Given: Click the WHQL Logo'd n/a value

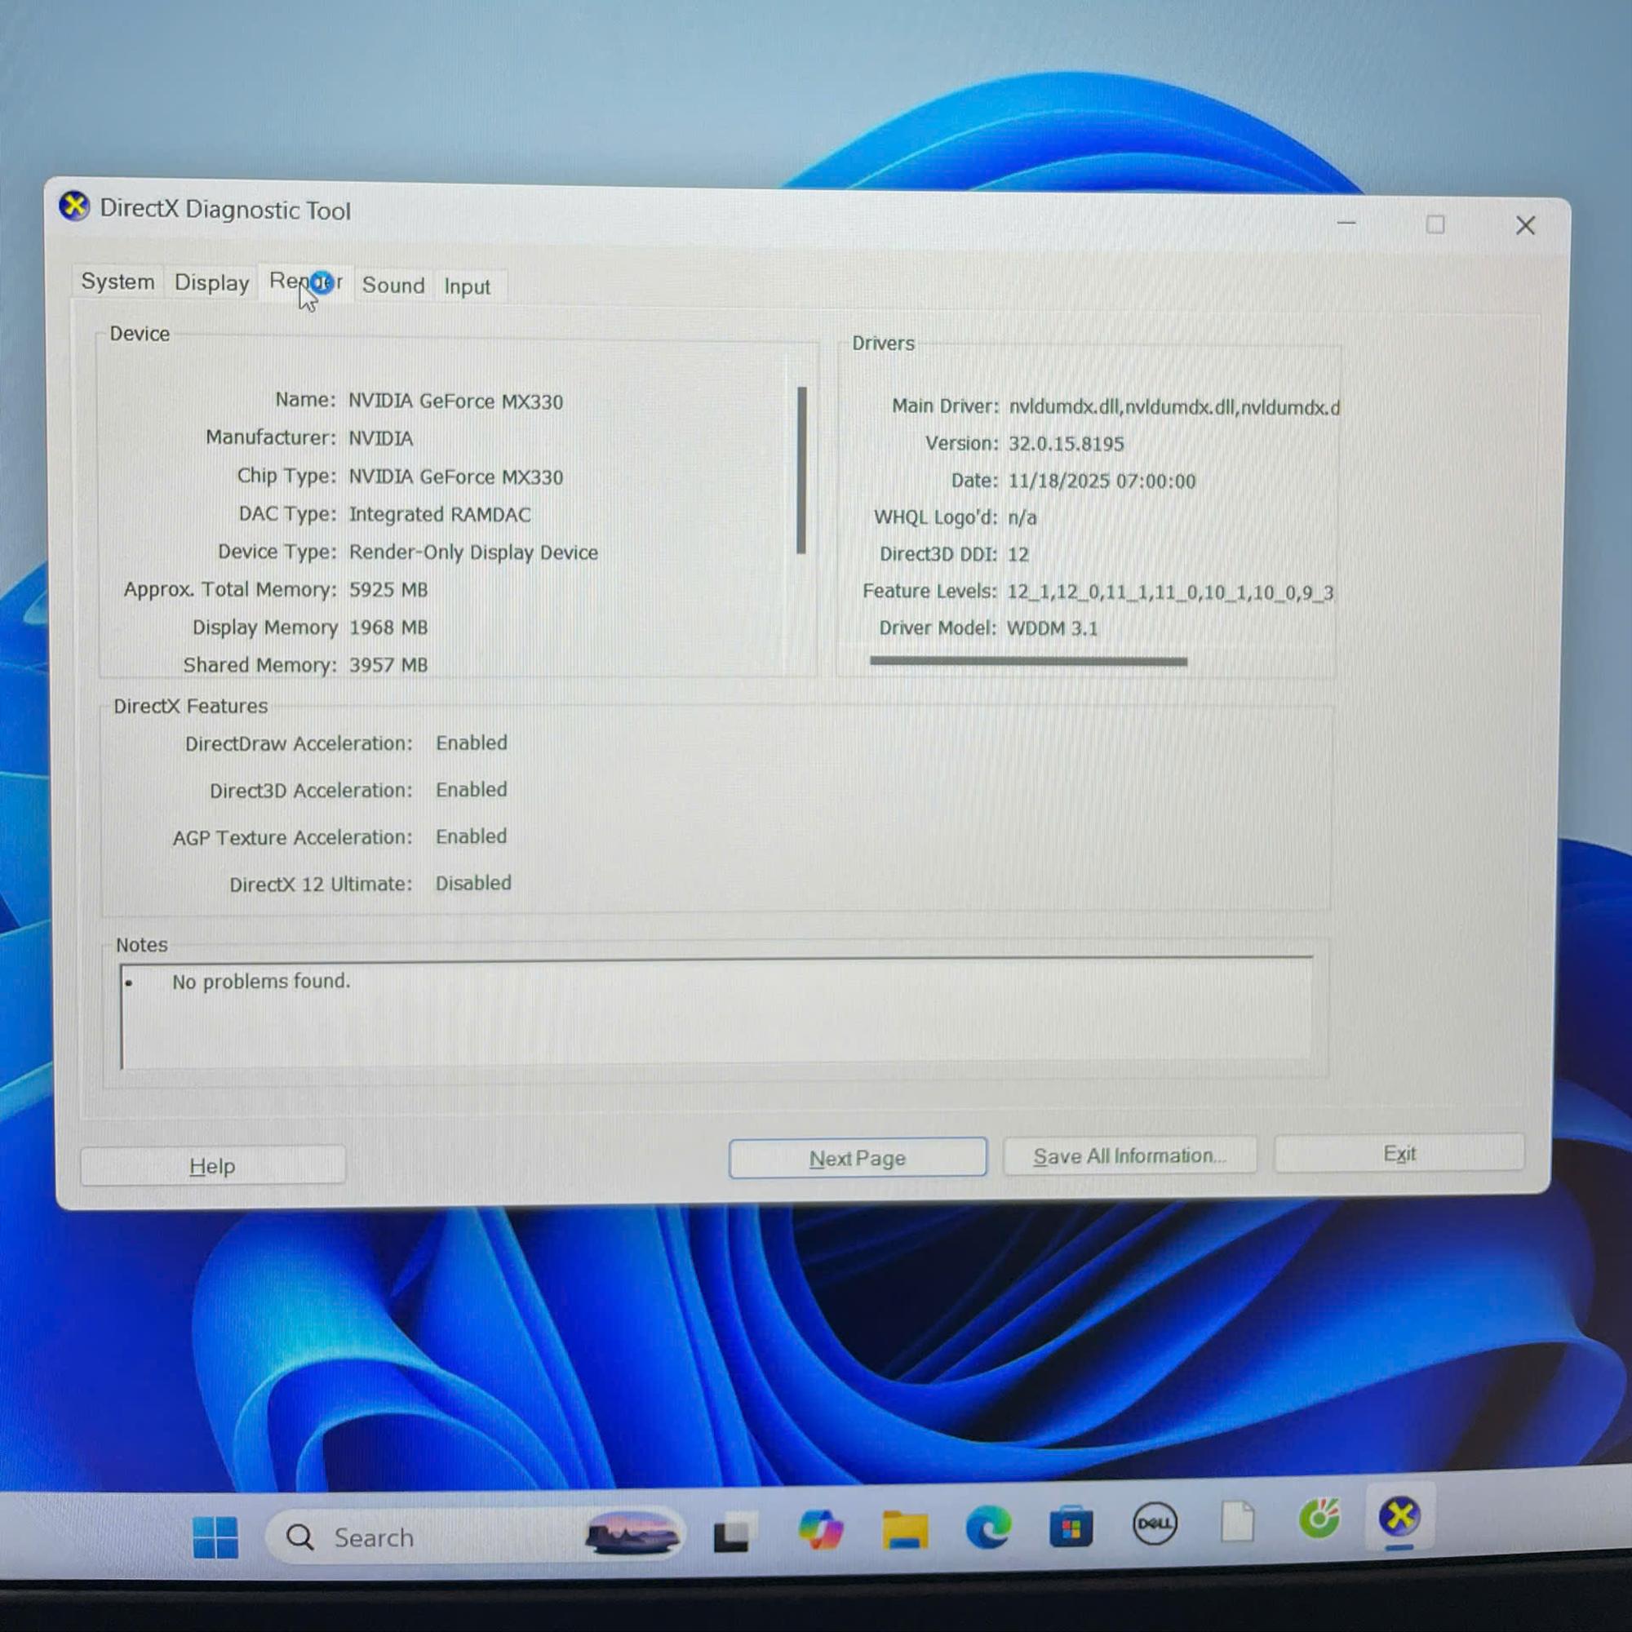Looking at the screenshot, I should pyautogui.click(x=1022, y=518).
